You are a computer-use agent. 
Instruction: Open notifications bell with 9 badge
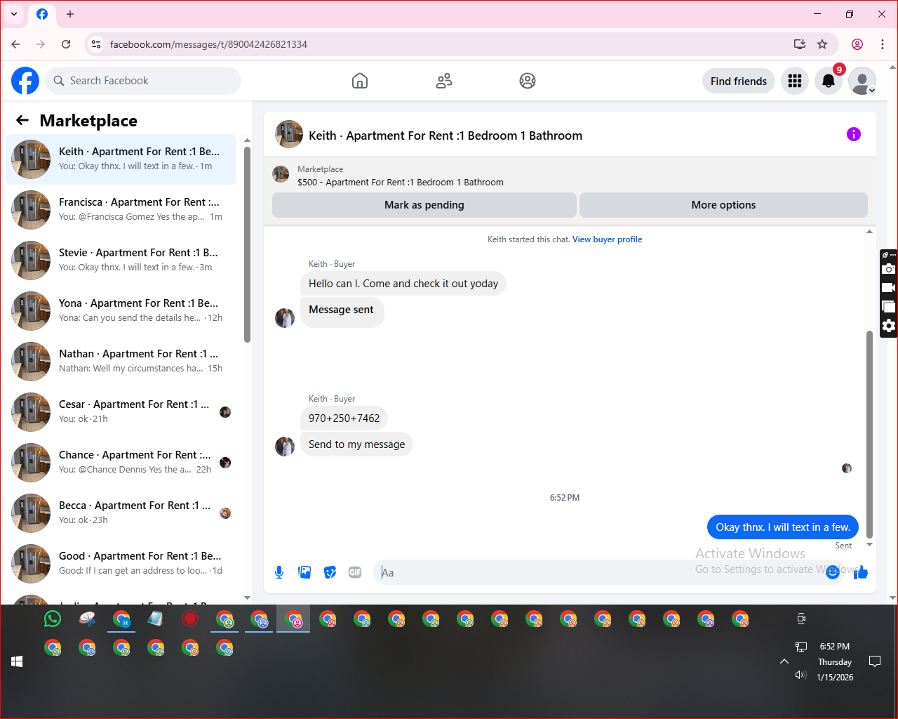(x=829, y=81)
